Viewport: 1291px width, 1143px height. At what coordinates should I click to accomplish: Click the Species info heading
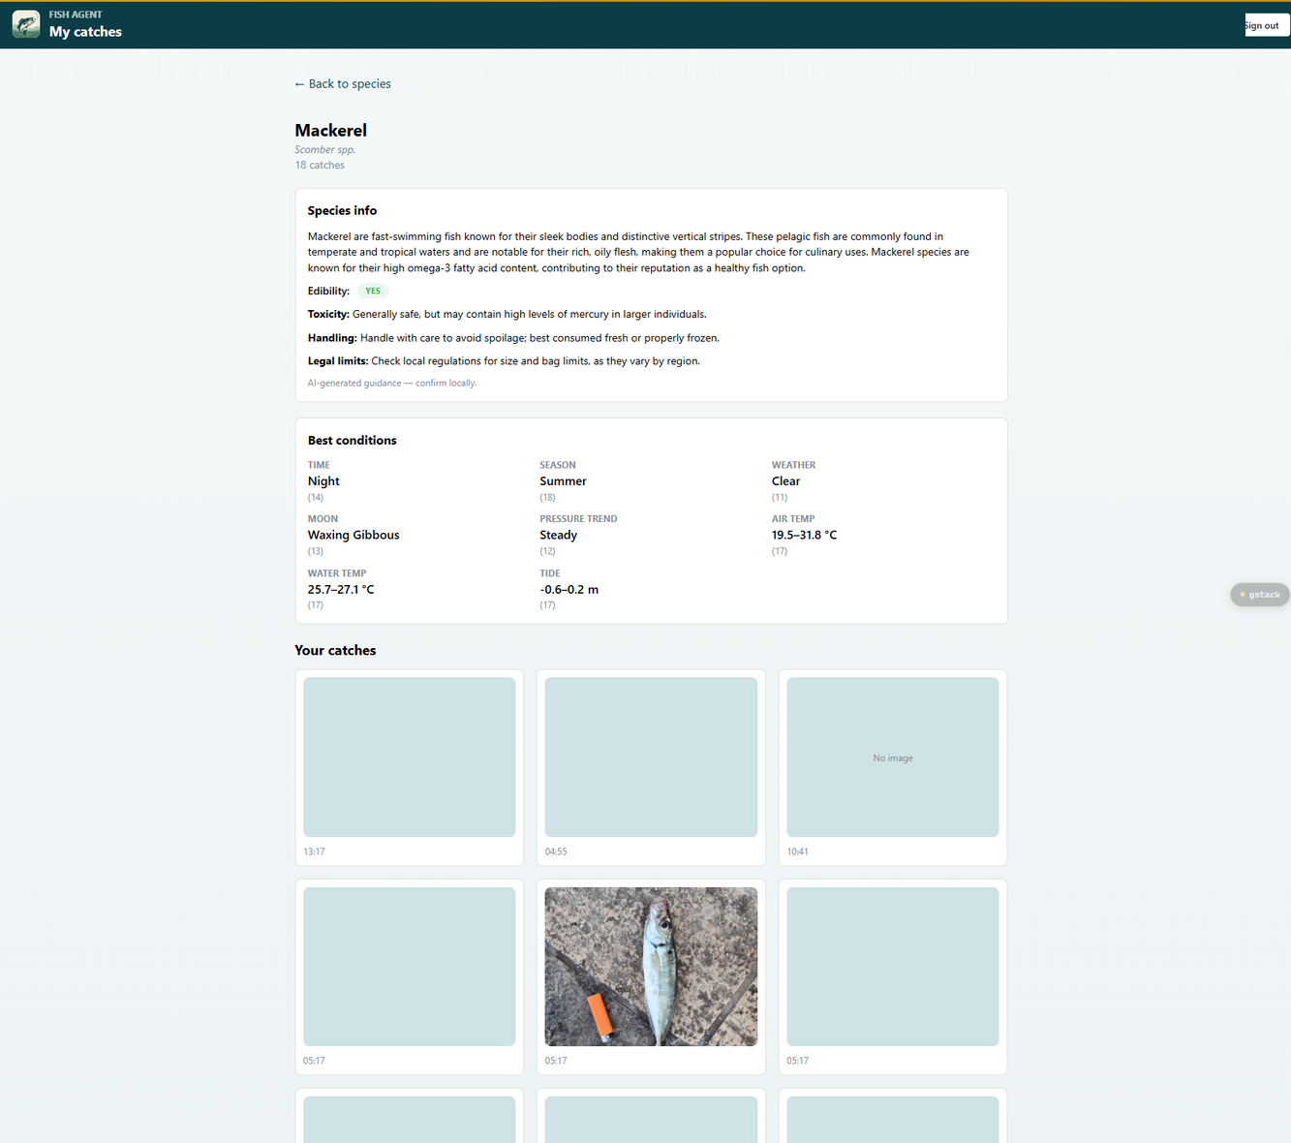pos(342,210)
